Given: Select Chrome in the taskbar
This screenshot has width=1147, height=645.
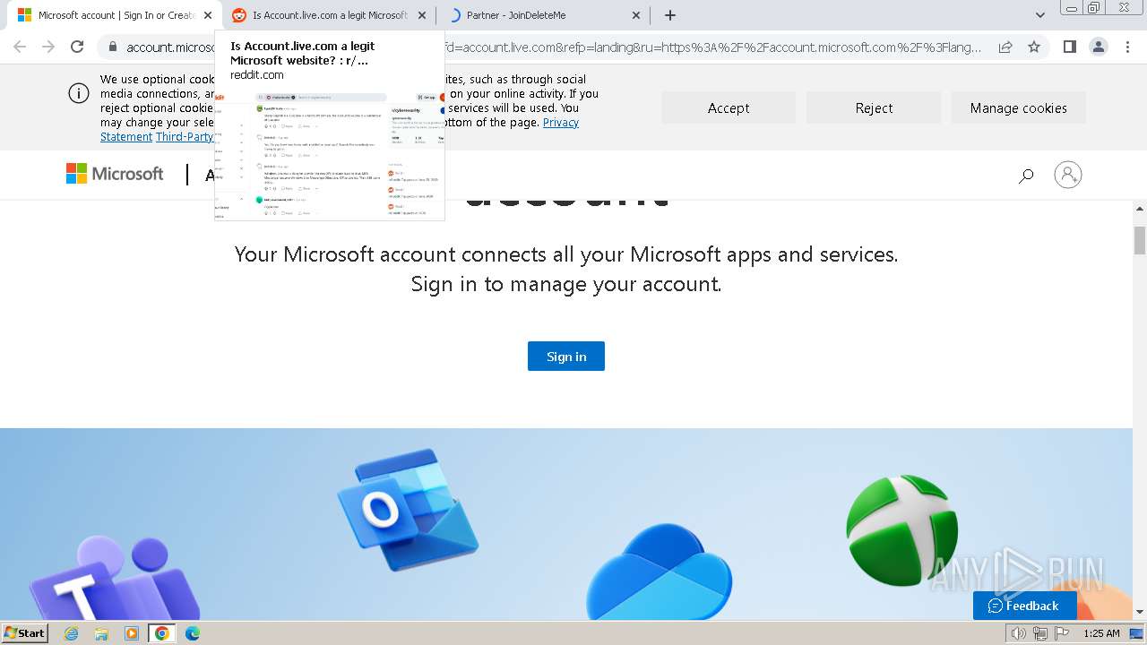Looking at the screenshot, I should (162, 633).
